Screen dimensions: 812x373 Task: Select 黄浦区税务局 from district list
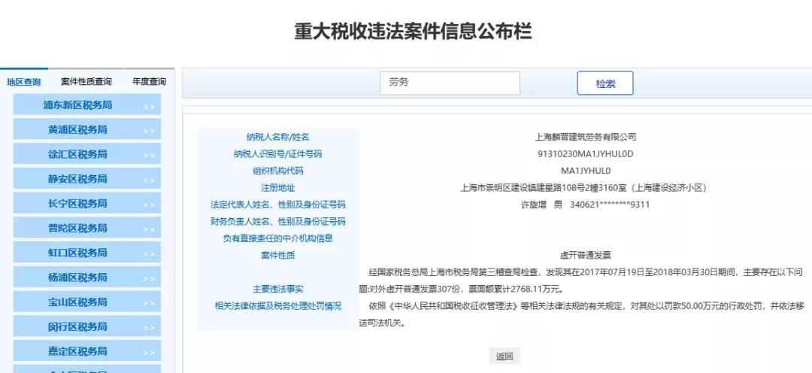tap(77, 130)
